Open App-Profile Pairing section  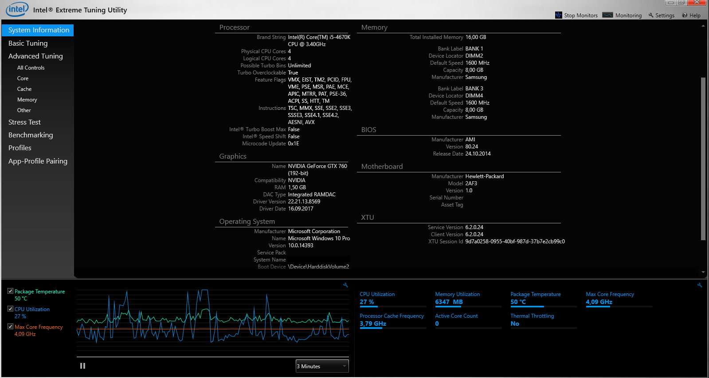(38, 161)
